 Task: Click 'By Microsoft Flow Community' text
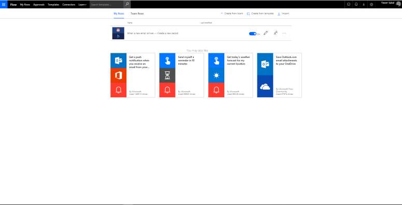click(x=284, y=90)
